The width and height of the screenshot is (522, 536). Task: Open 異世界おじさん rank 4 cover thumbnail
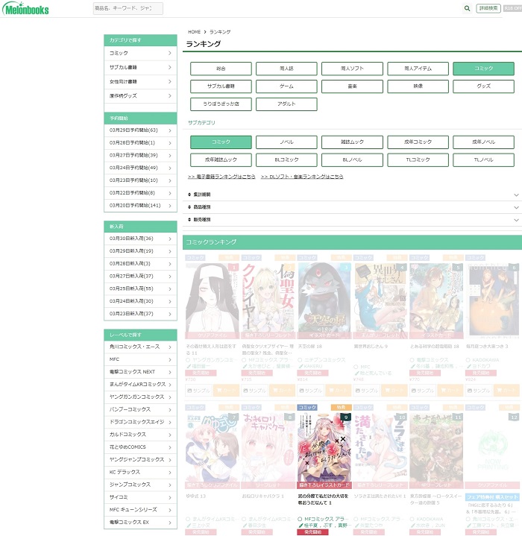[x=380, y=300]
